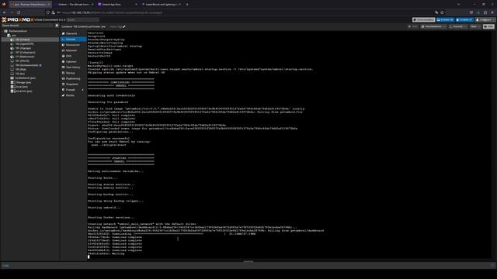Click the storage icon of local-lvm (pve)

(x=12, y=91)
